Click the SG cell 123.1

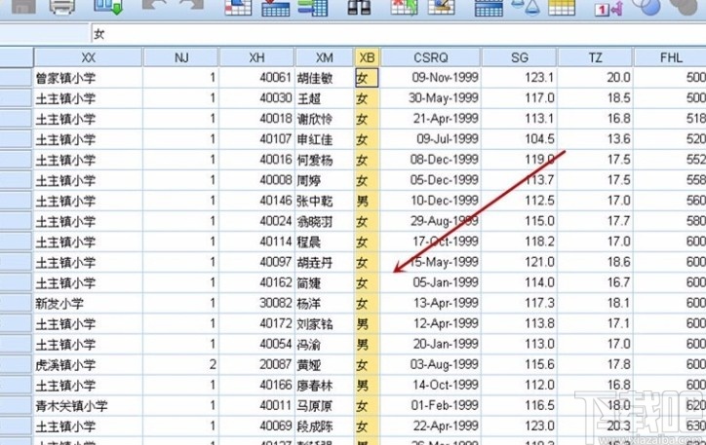pos(519,78)
